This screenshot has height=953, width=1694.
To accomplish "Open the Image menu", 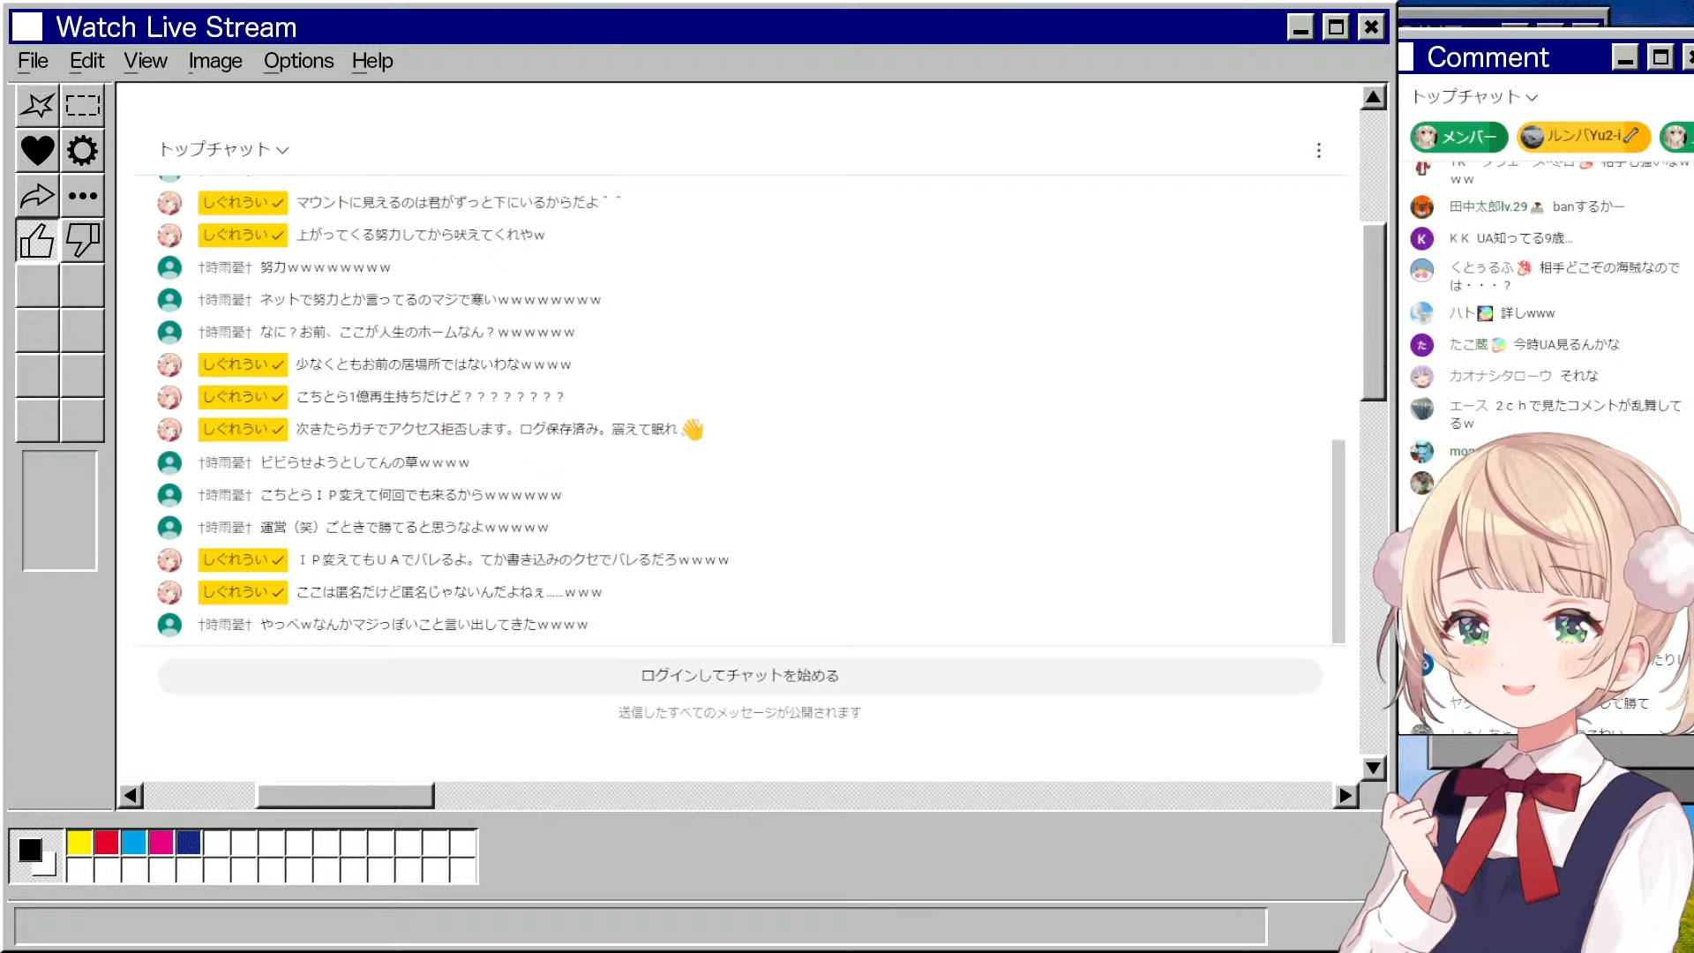I will 215,61.
